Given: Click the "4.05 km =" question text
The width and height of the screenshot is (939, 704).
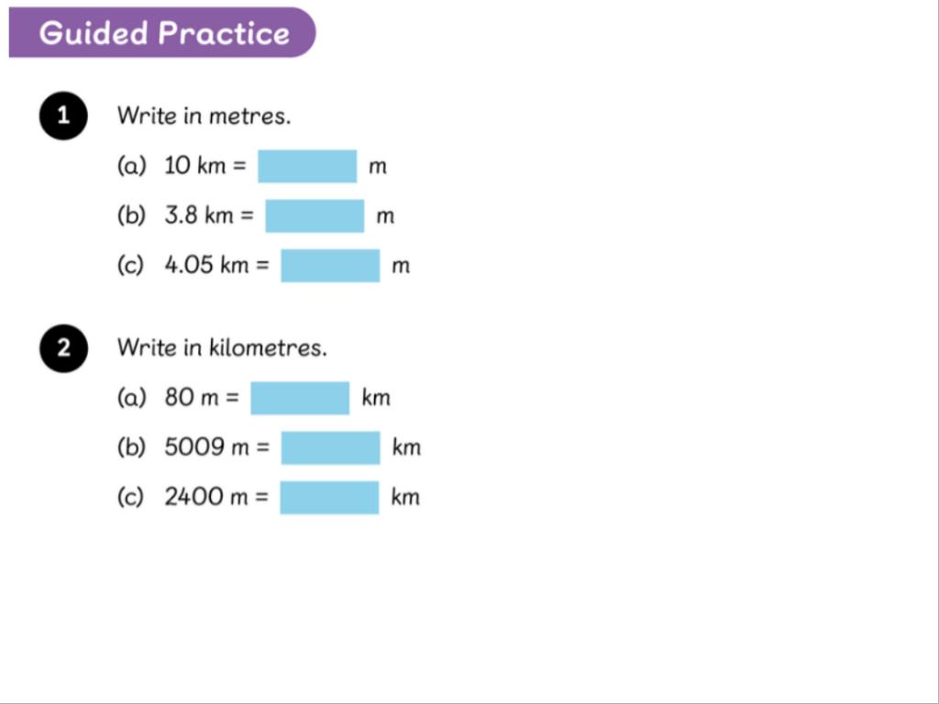Looking at the screenshot, I should 217,266.
